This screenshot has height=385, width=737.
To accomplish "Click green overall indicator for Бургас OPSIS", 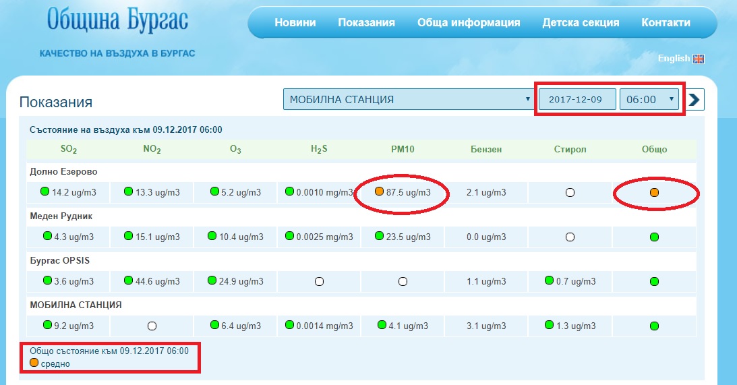I will pyautogui.click(x=654, y=282).
